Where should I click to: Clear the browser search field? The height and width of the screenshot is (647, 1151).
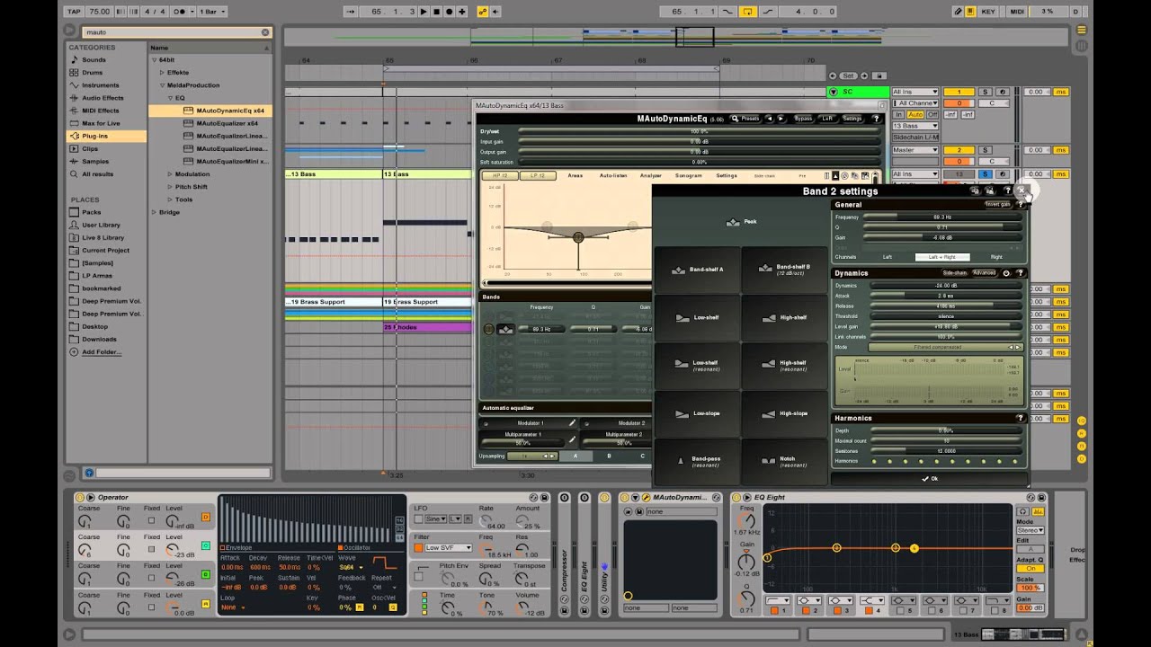[265, 32]
